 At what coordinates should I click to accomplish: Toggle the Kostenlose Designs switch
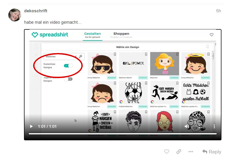68,66
